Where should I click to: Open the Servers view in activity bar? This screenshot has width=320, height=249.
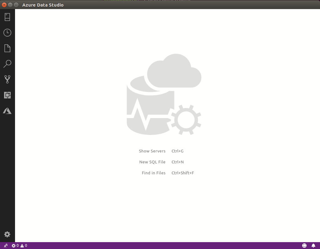[7, 17]
